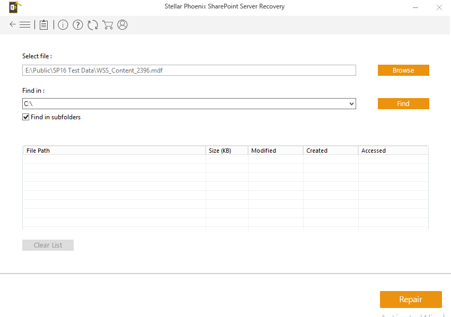
Task: Open the hamburger menu icon
Action: 25,24
